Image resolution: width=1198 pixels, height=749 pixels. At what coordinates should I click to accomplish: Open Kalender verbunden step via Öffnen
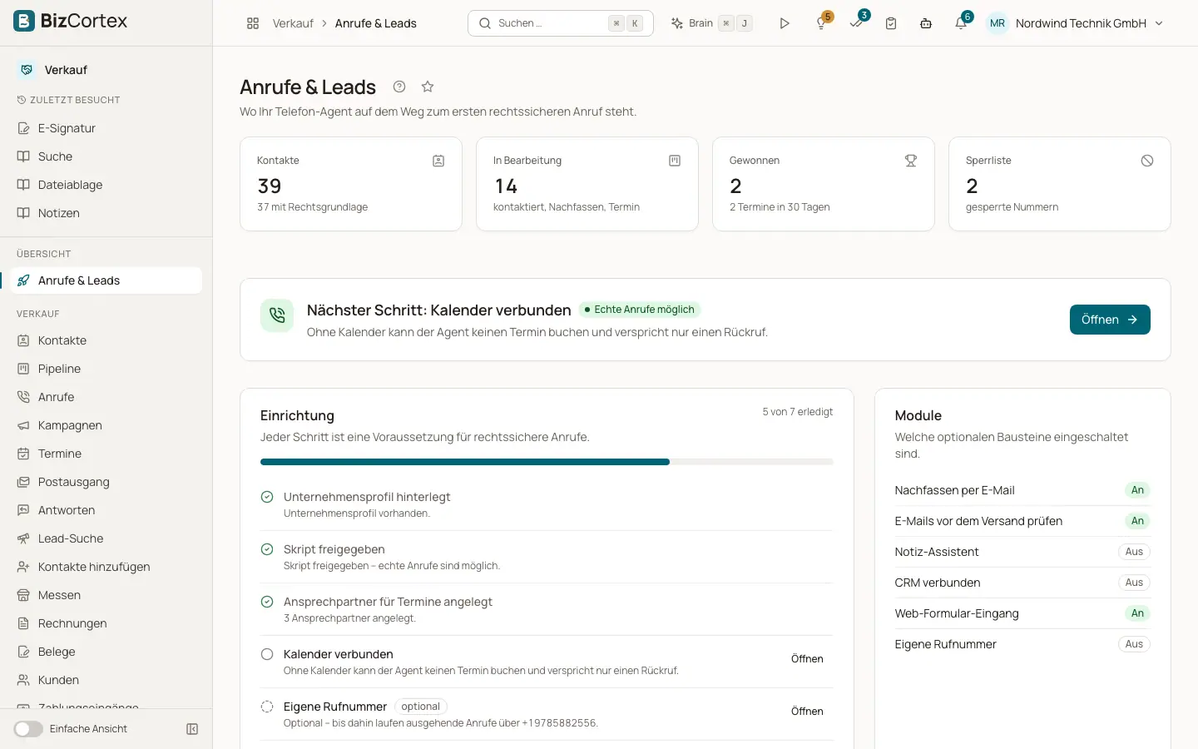point(807,658)
